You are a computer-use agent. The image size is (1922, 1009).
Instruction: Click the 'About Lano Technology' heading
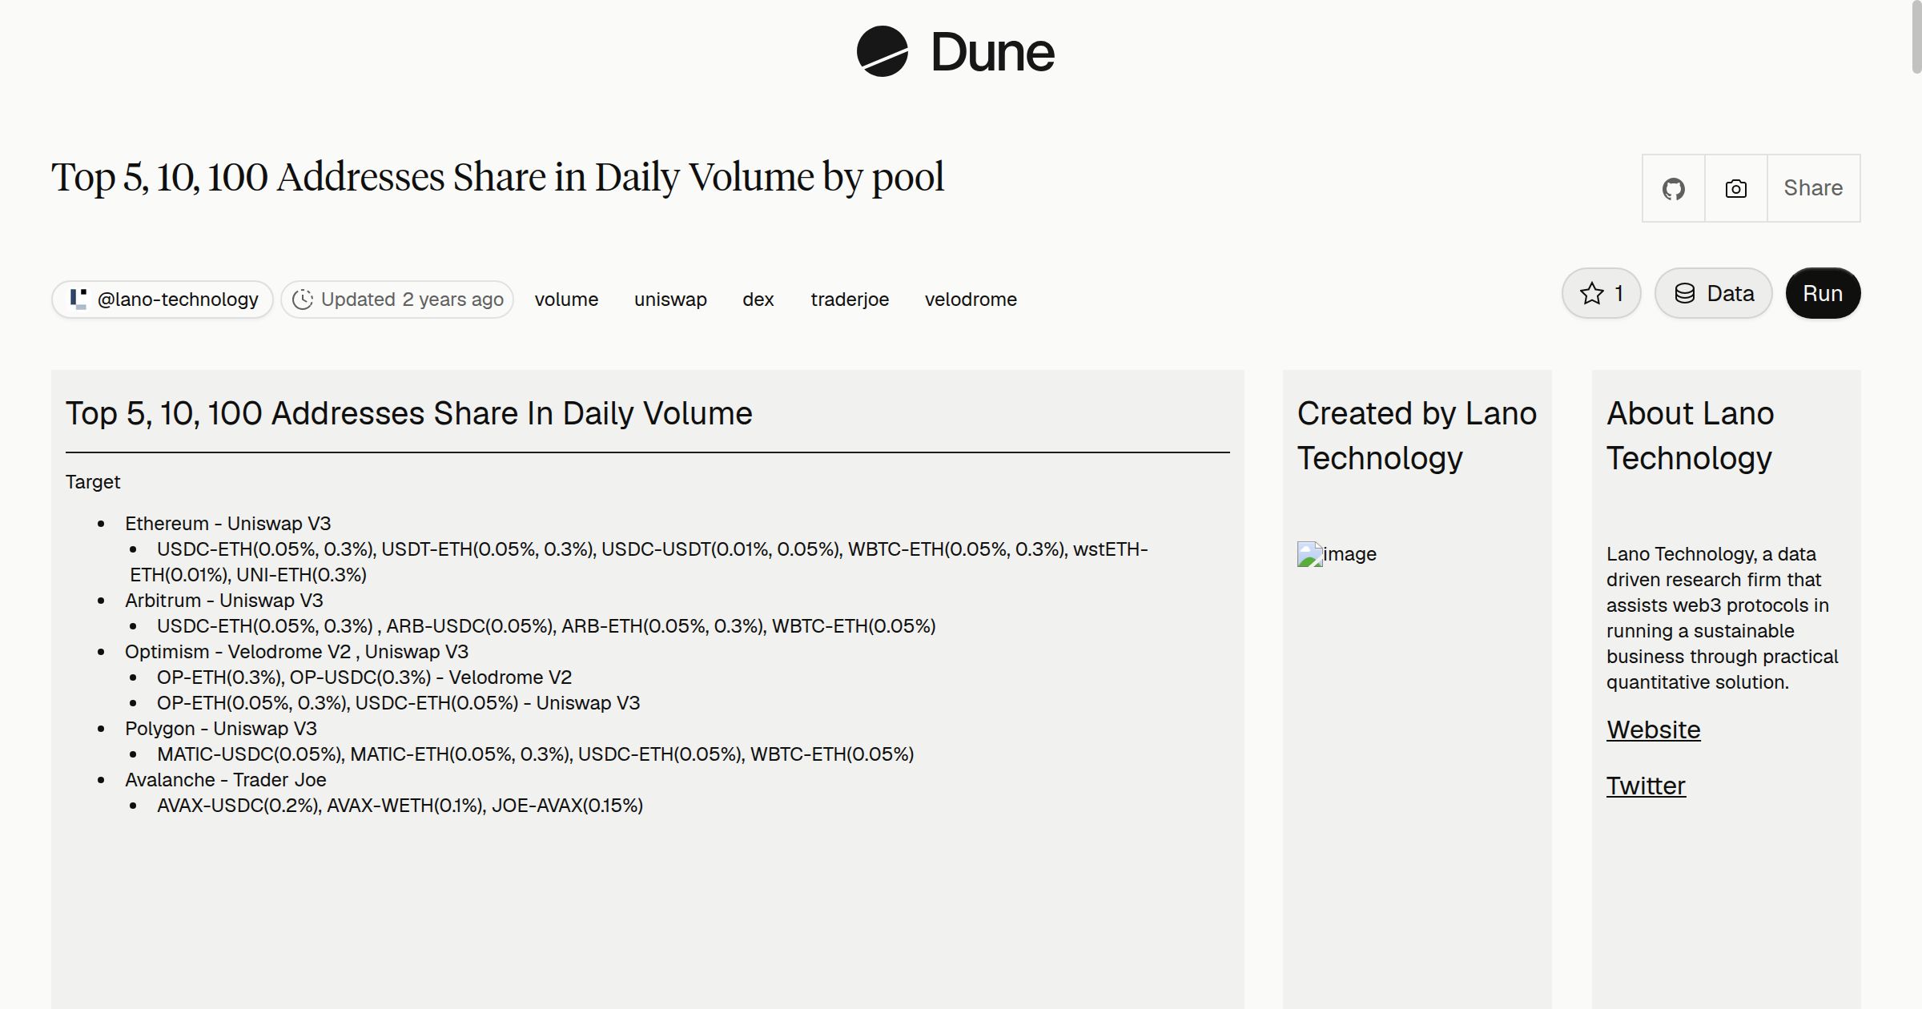coord(1690,436)
